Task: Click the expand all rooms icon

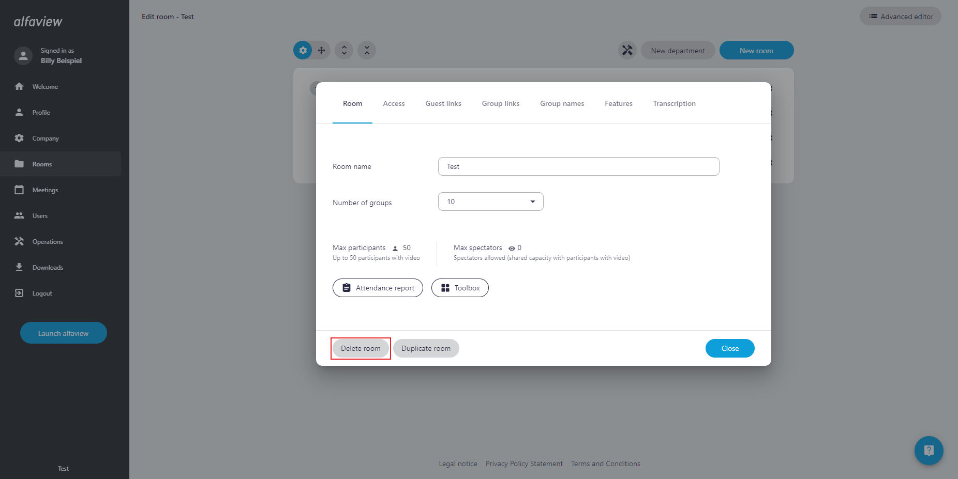Action: tap(344, 50)
